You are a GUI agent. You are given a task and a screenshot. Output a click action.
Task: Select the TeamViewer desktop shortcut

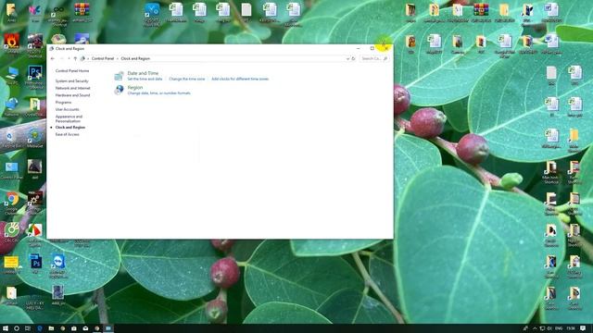click(x=58, y=265)
